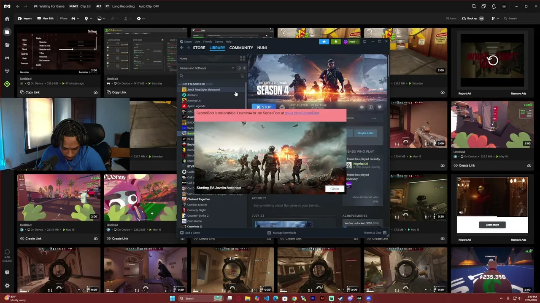Expand the location pin filter dropdown

[88, 19]
